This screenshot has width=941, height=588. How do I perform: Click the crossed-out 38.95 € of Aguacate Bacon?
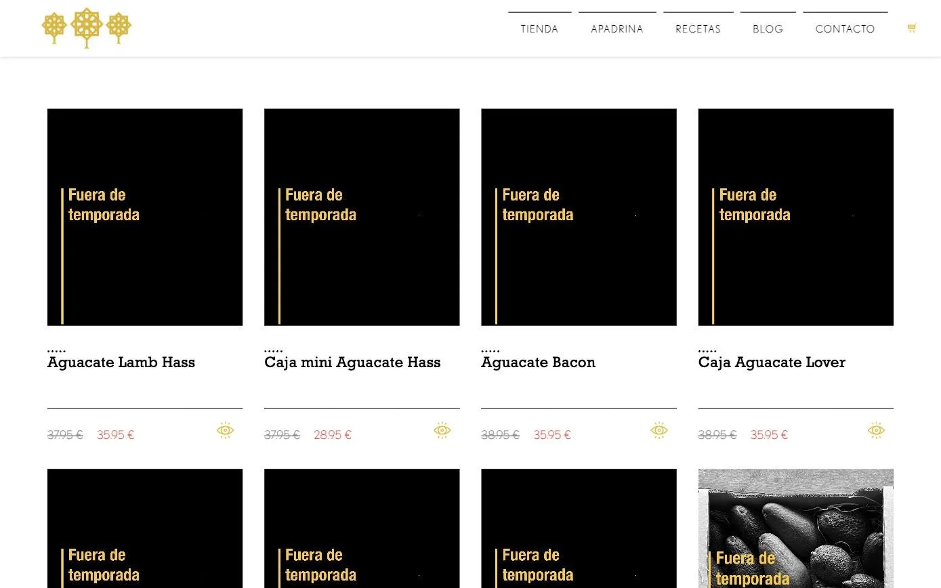pyautogui.click(x=500, y=435)
